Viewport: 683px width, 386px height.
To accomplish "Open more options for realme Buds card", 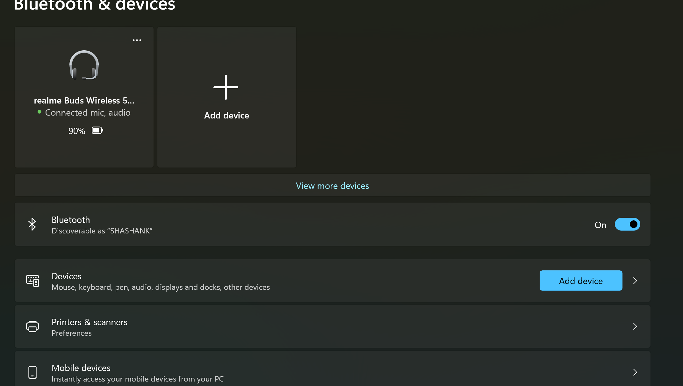I will click(x=137, y=40).
